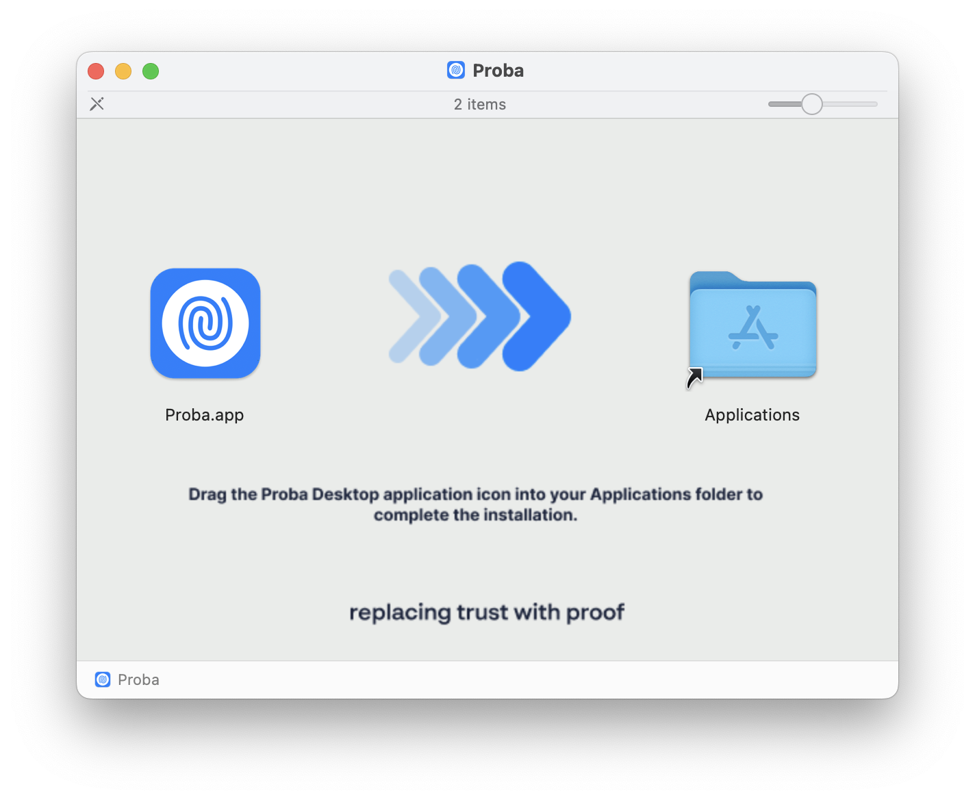The image size is (975, 800).
Task: Click the blue chevron arrows graphic
Action: tap(479, 316)
